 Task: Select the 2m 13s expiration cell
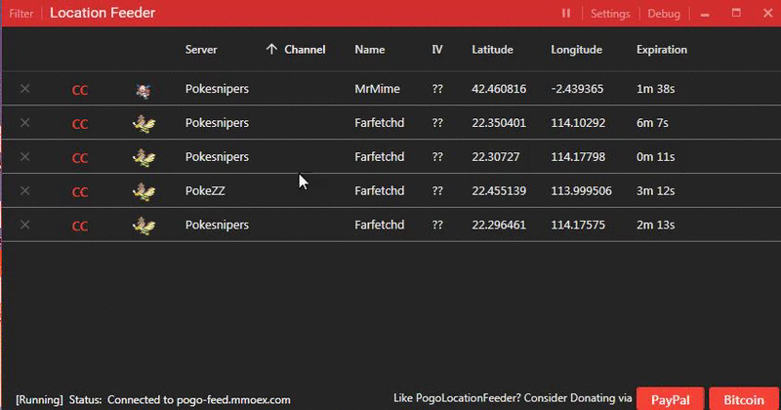[x=655, y=225]
